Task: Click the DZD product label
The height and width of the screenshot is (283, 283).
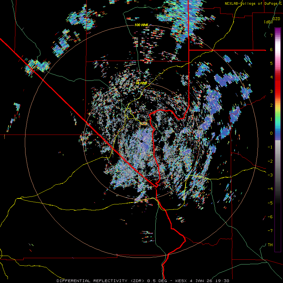Action: tap(276, 19)
